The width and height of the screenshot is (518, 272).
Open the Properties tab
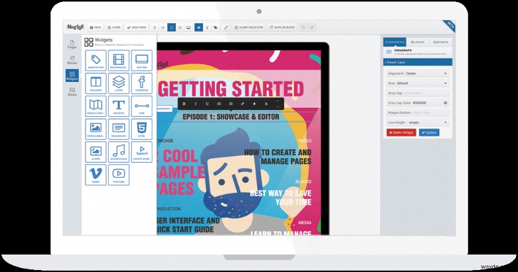[395, 42]
